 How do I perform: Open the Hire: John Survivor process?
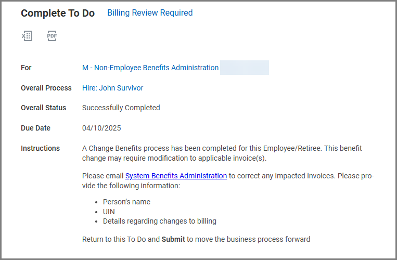tap(112, 88)
